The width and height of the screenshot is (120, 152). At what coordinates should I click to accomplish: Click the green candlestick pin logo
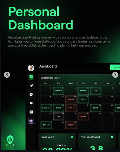[x=10, y=141]
